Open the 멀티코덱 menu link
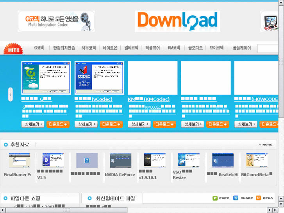 [x=131, y=48]
